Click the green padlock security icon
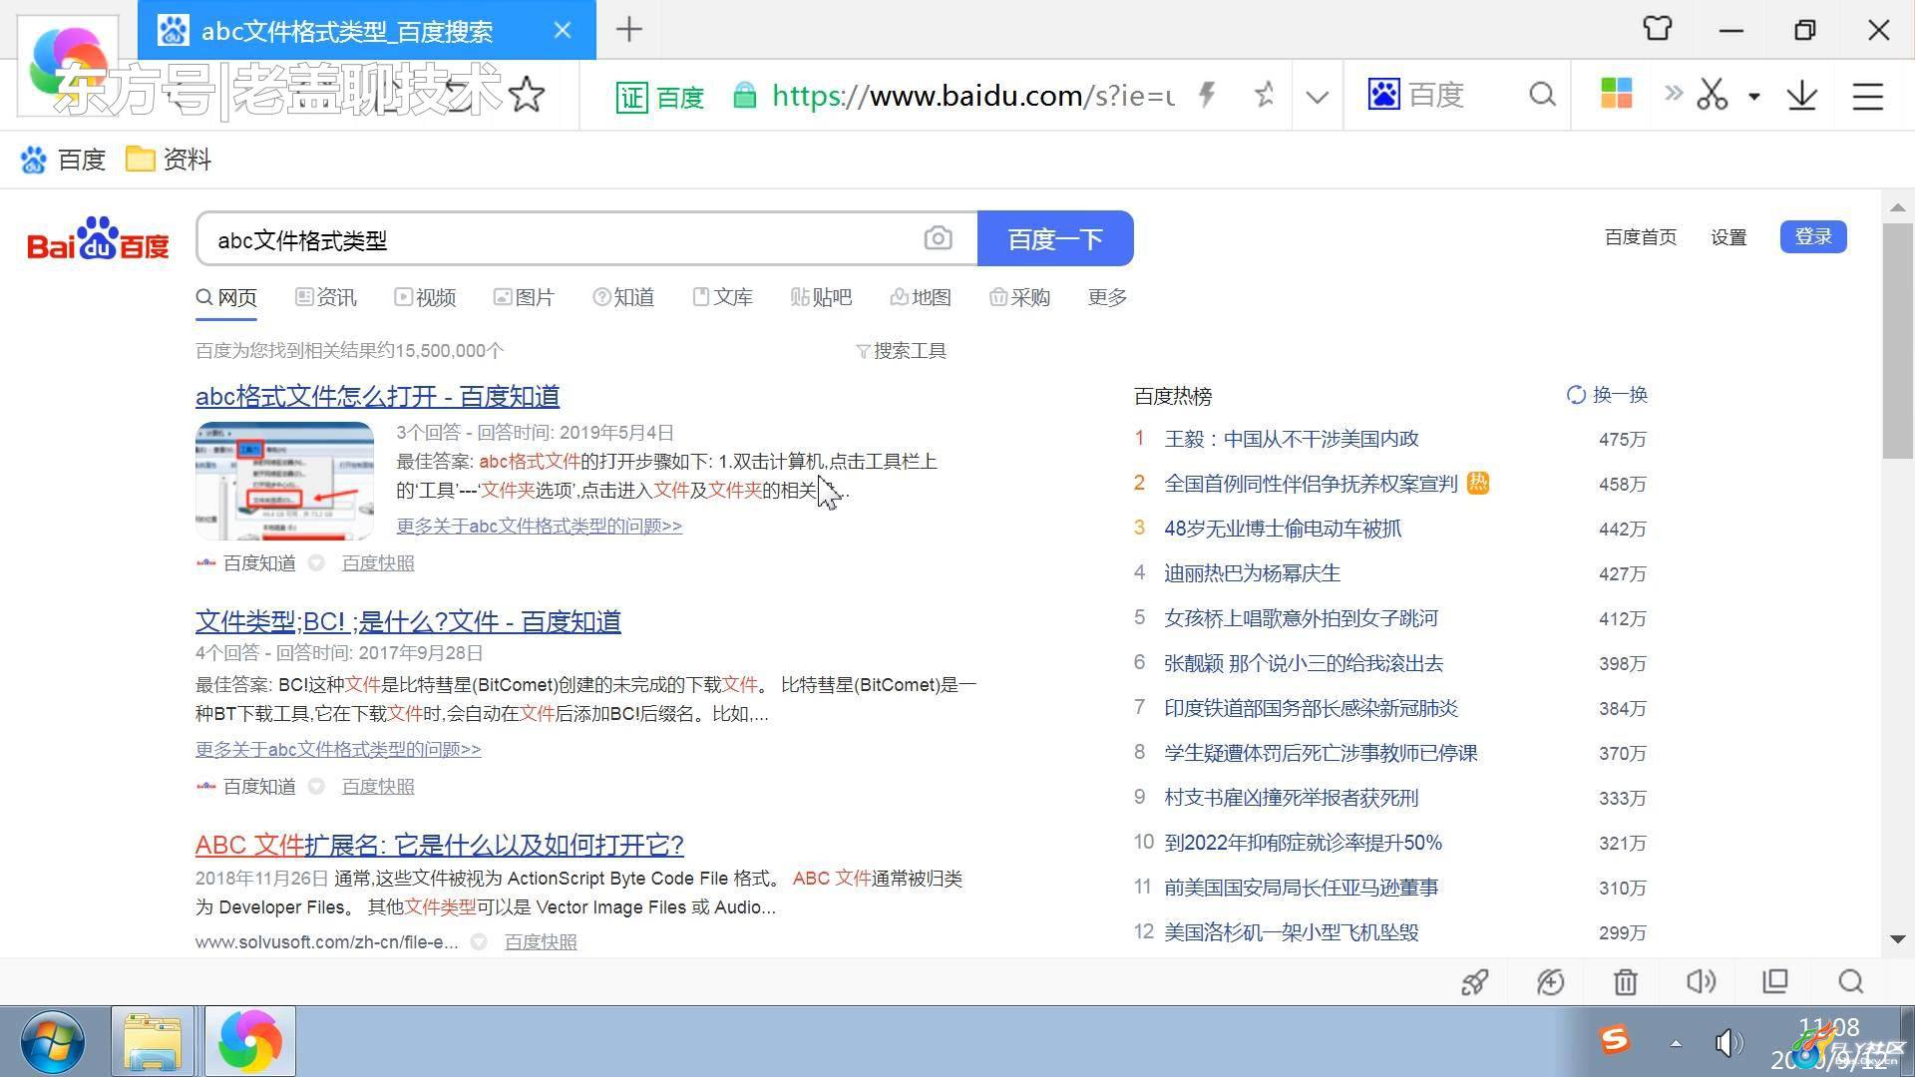1915x1077 pixels. (x=744, y=95)
